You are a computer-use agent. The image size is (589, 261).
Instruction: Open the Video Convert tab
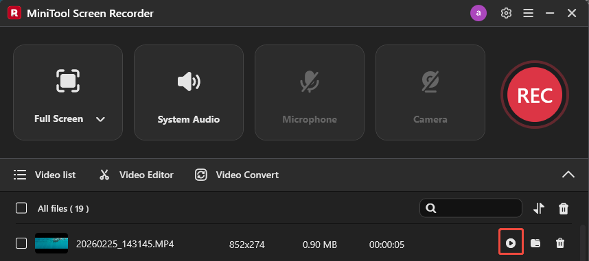(x=237, y=175)
